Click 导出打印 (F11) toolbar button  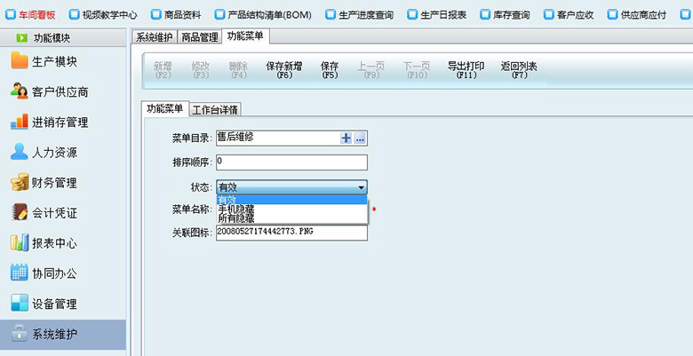(466, 70)
